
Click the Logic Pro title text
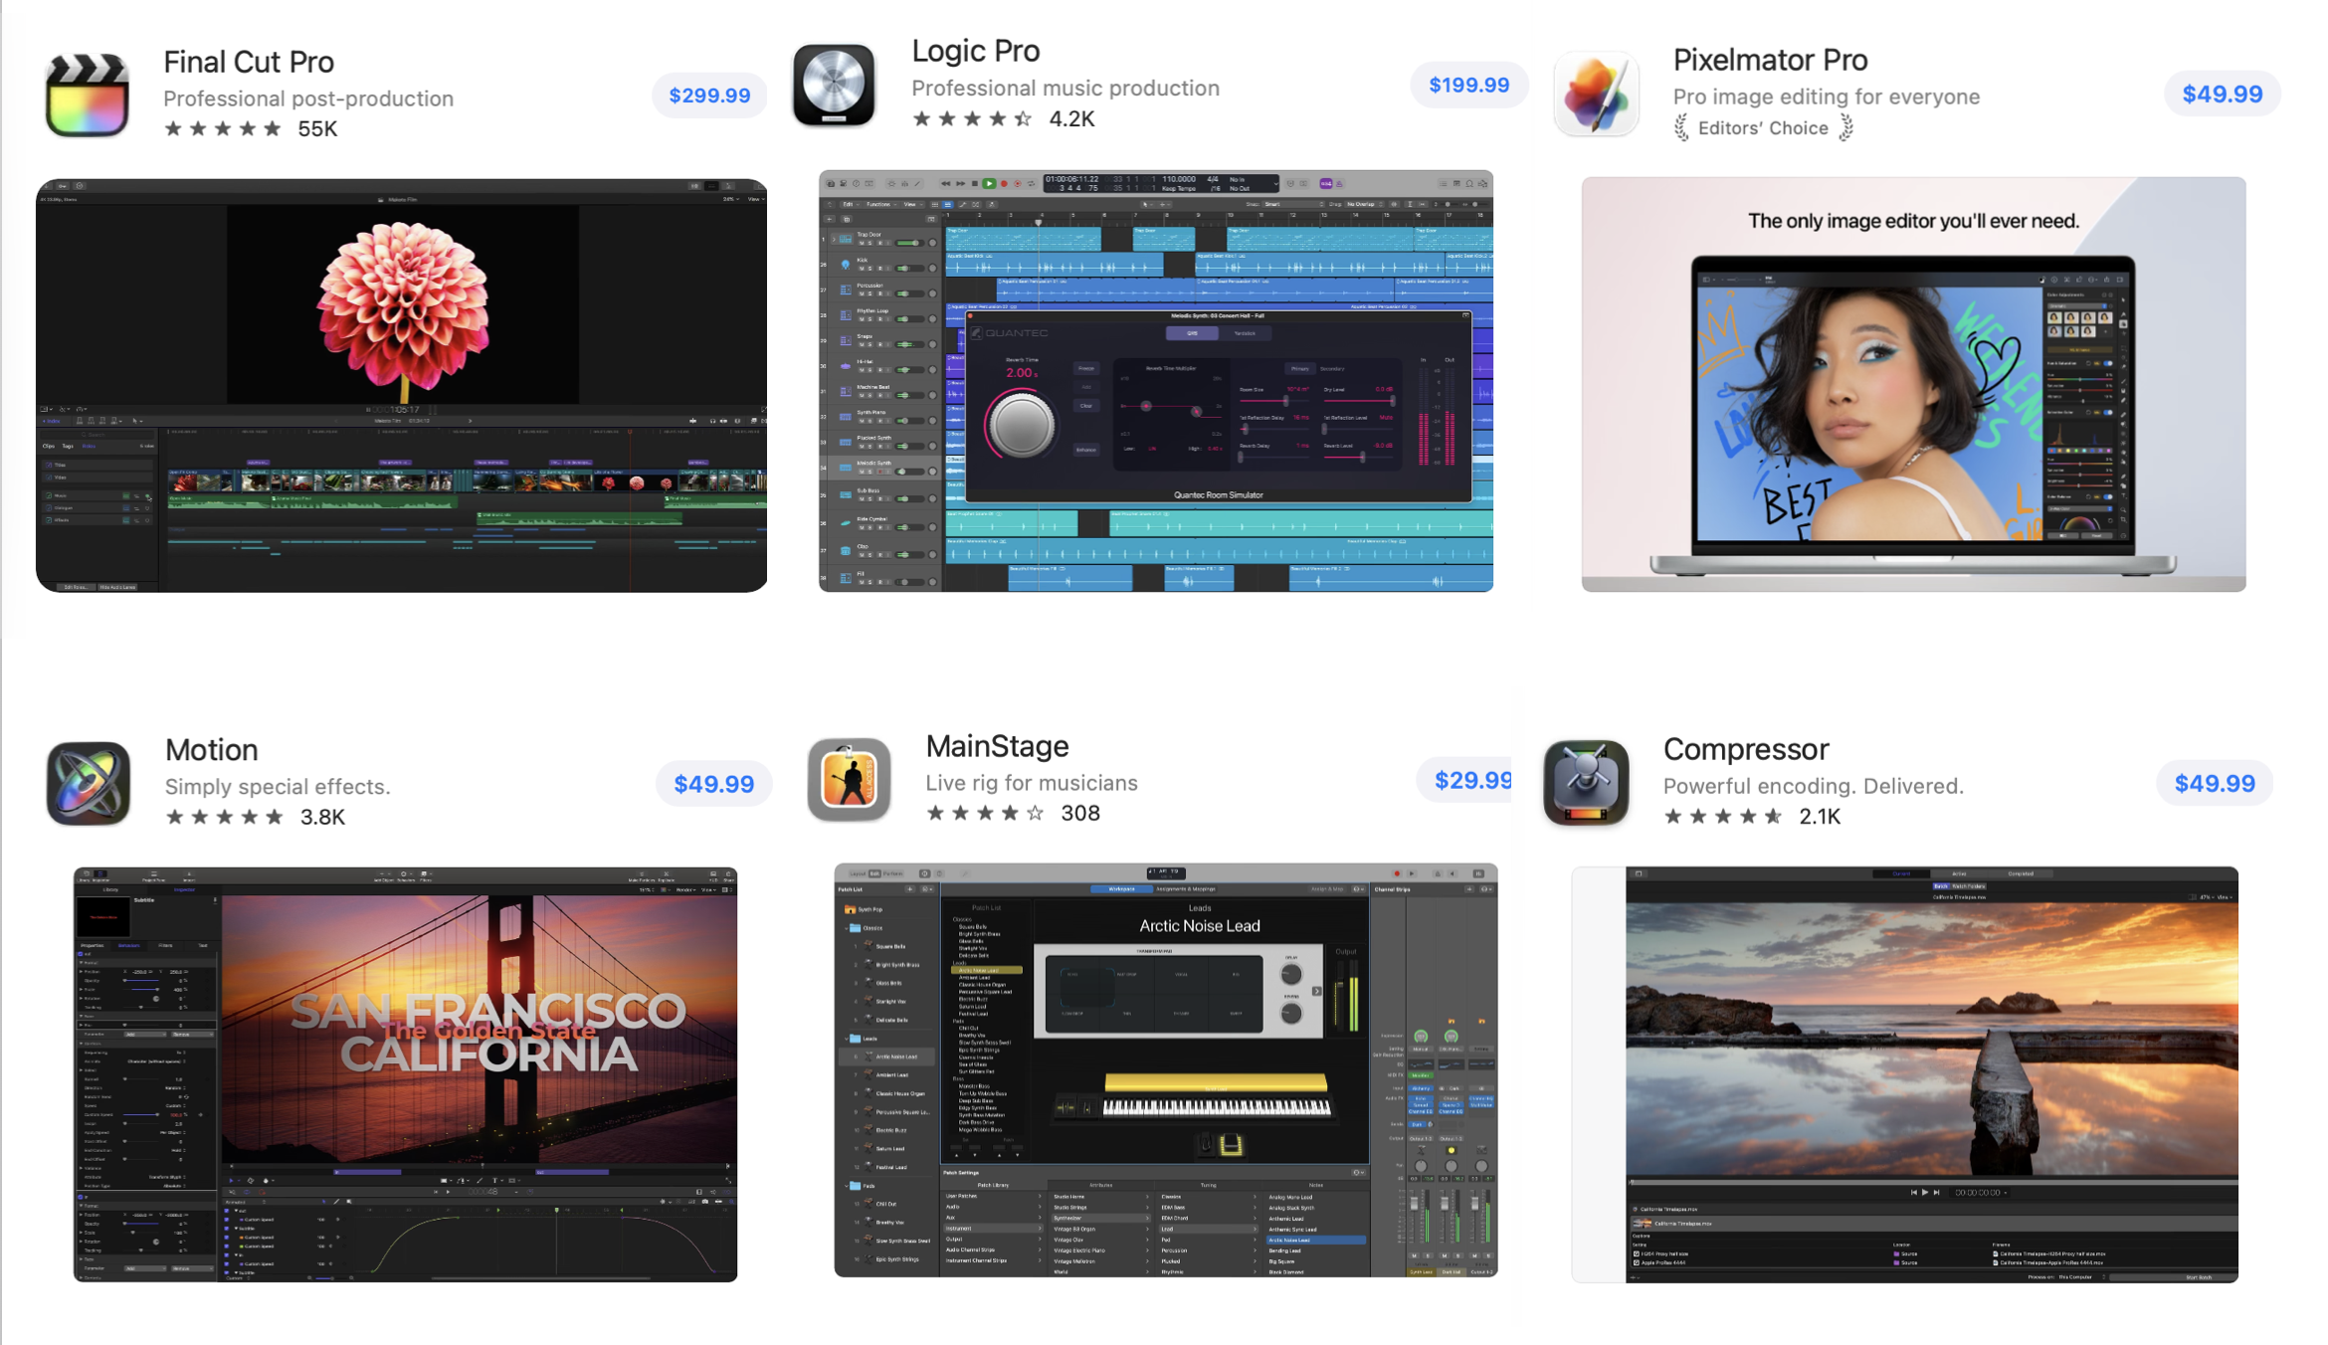[x=975, y=51]
